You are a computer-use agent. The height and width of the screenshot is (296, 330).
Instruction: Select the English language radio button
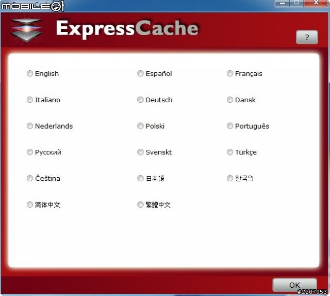coord(30,73)
